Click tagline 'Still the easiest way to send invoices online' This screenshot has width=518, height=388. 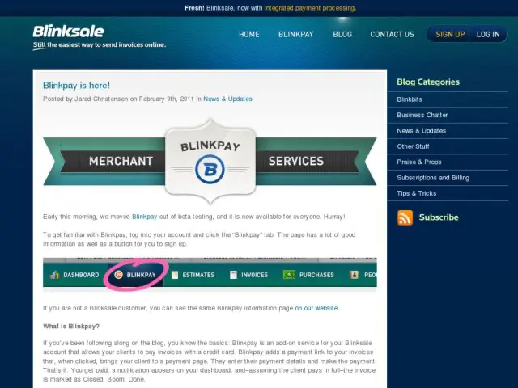click(x=99, y=45)
